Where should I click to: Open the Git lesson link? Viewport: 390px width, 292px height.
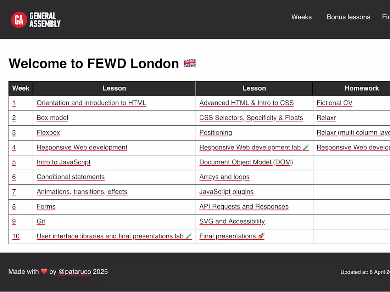(41, 221)
